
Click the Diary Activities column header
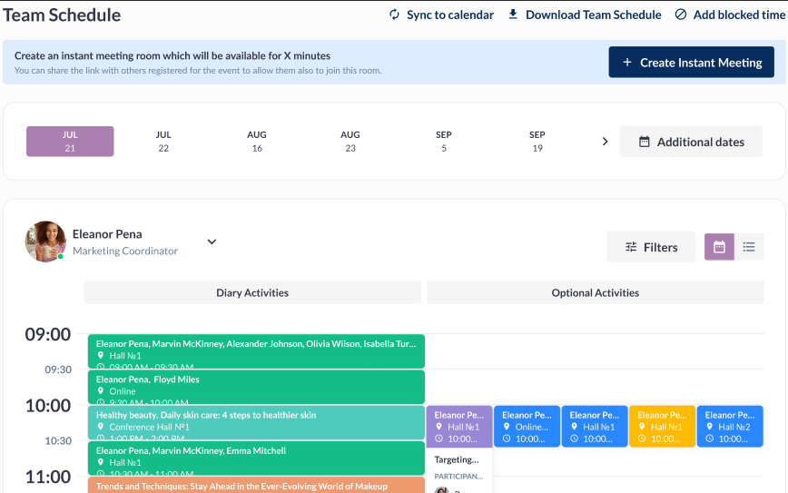(252, 292)
